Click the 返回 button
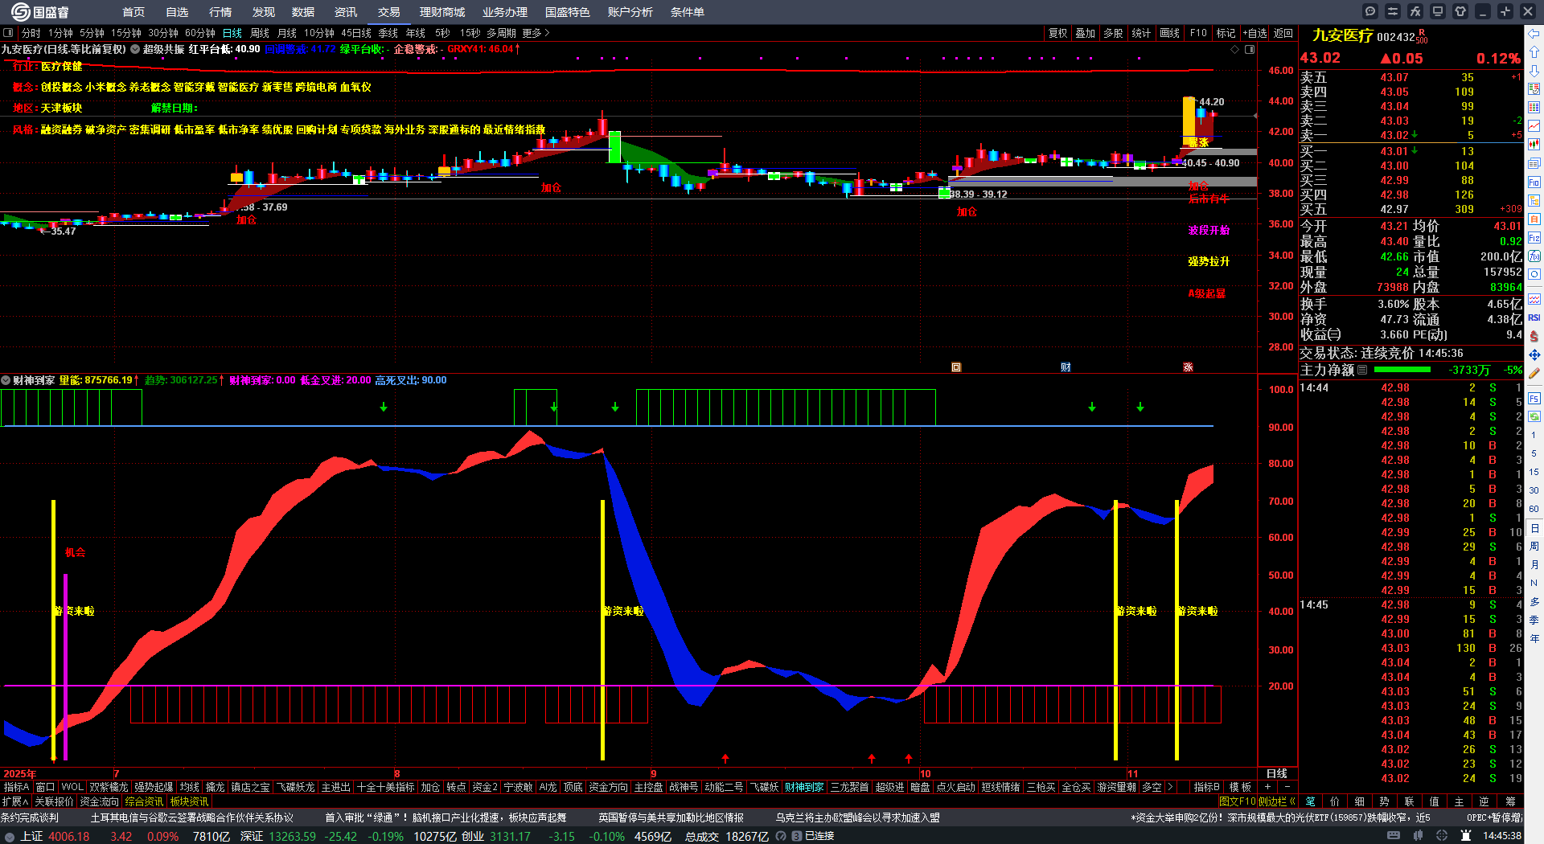Viewport: 1544px width, 844px height. click(1283, 33)
